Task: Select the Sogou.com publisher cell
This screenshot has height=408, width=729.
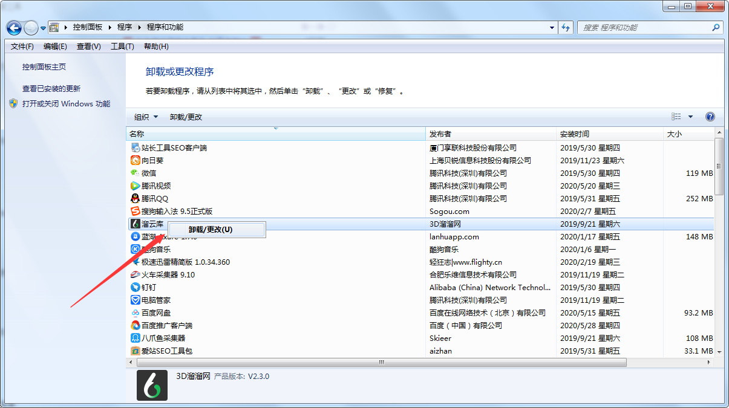Action: 449,211
